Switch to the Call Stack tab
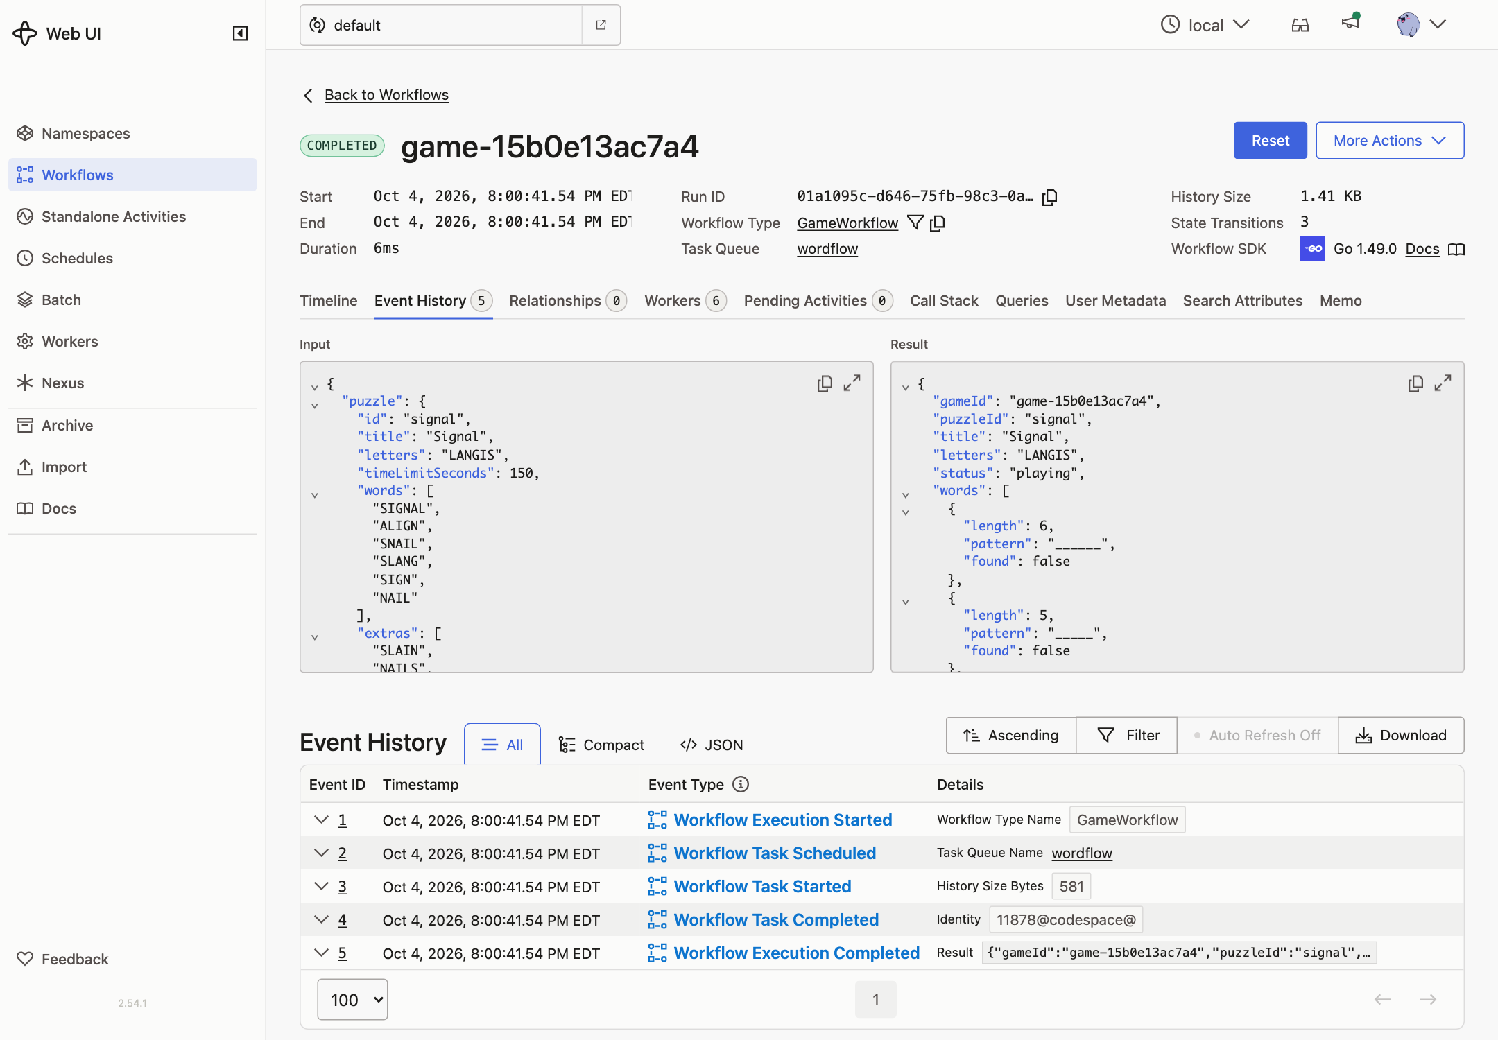This screenshot has height=1040, width=1498. (x=944, y=301)
